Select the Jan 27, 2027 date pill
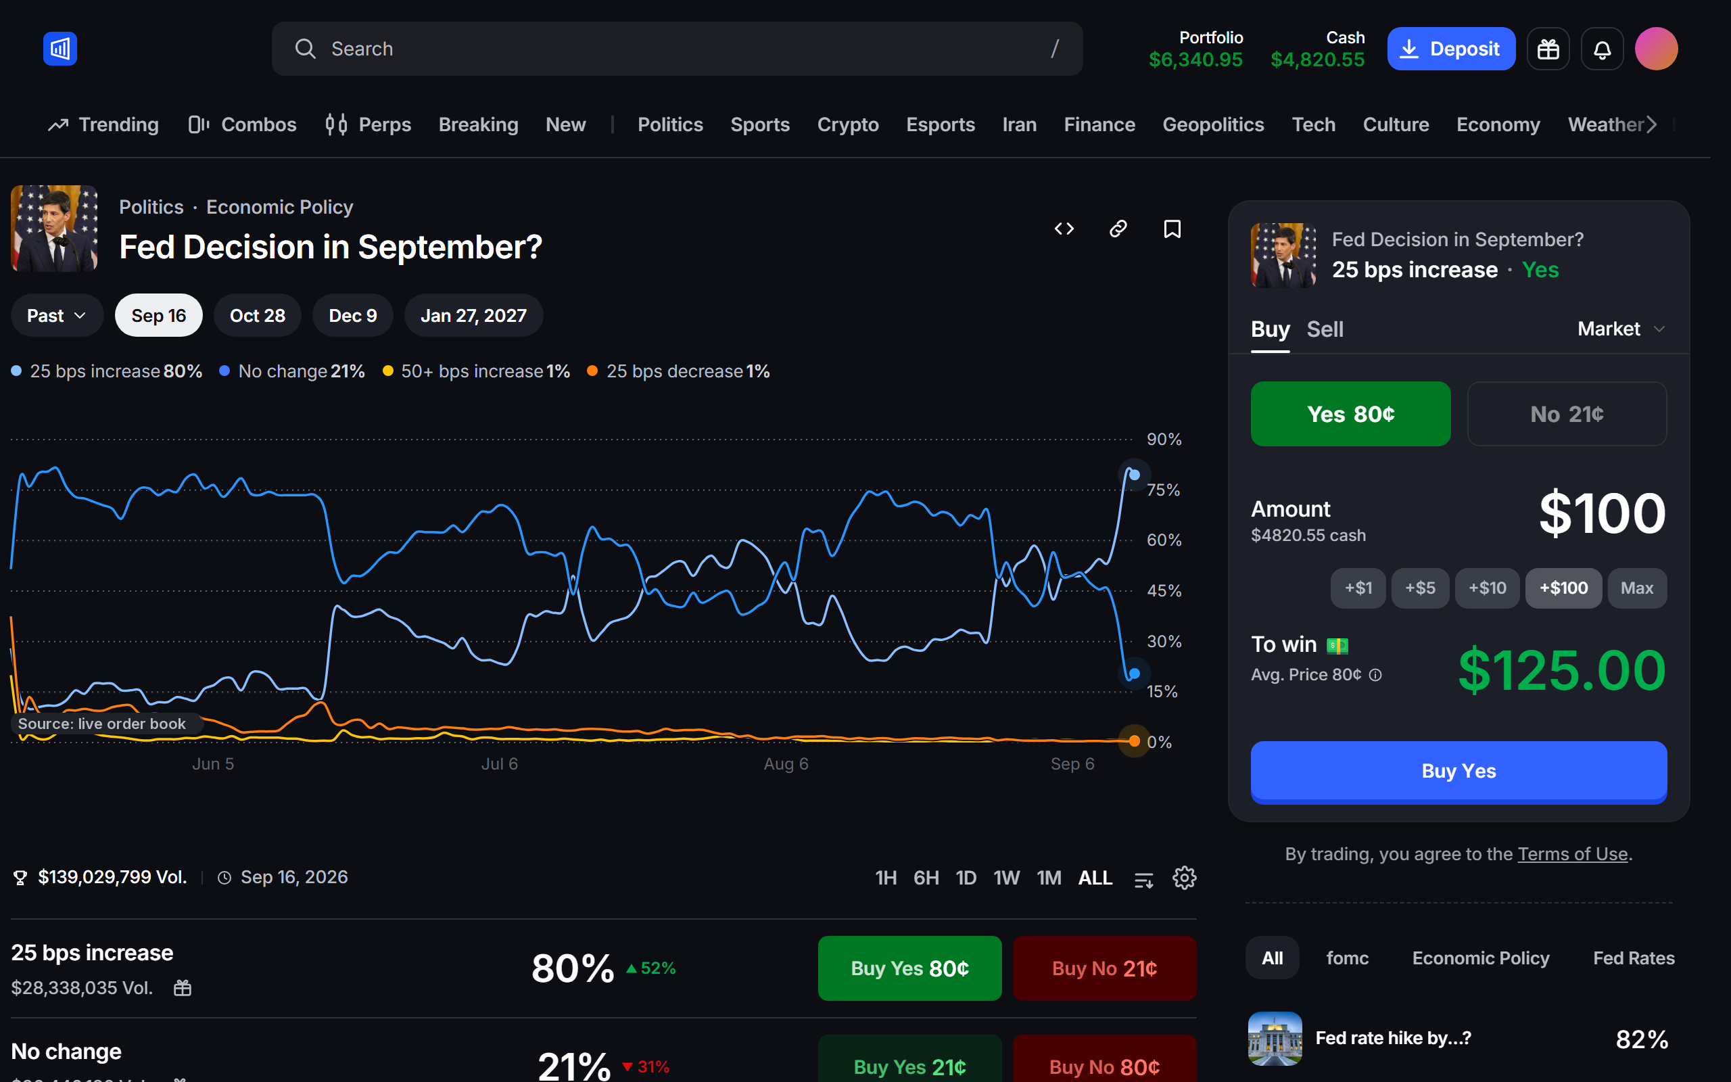The height and width of the screenshot is (1082, 1731). (473, 316)
